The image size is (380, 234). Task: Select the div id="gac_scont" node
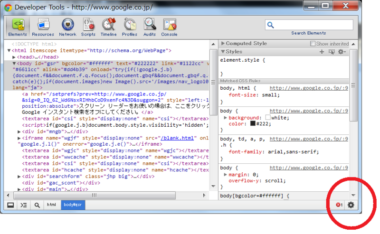point(61,183)
